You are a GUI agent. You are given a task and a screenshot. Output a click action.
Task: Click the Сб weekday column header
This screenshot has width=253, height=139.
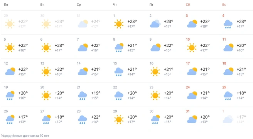click(188, 5)
